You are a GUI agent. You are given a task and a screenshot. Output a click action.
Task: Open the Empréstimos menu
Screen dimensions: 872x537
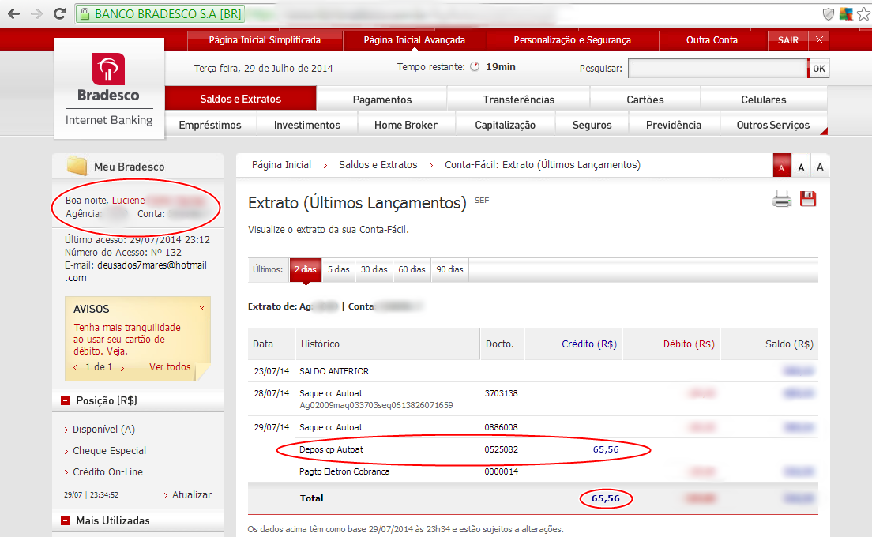pos(210,125)
